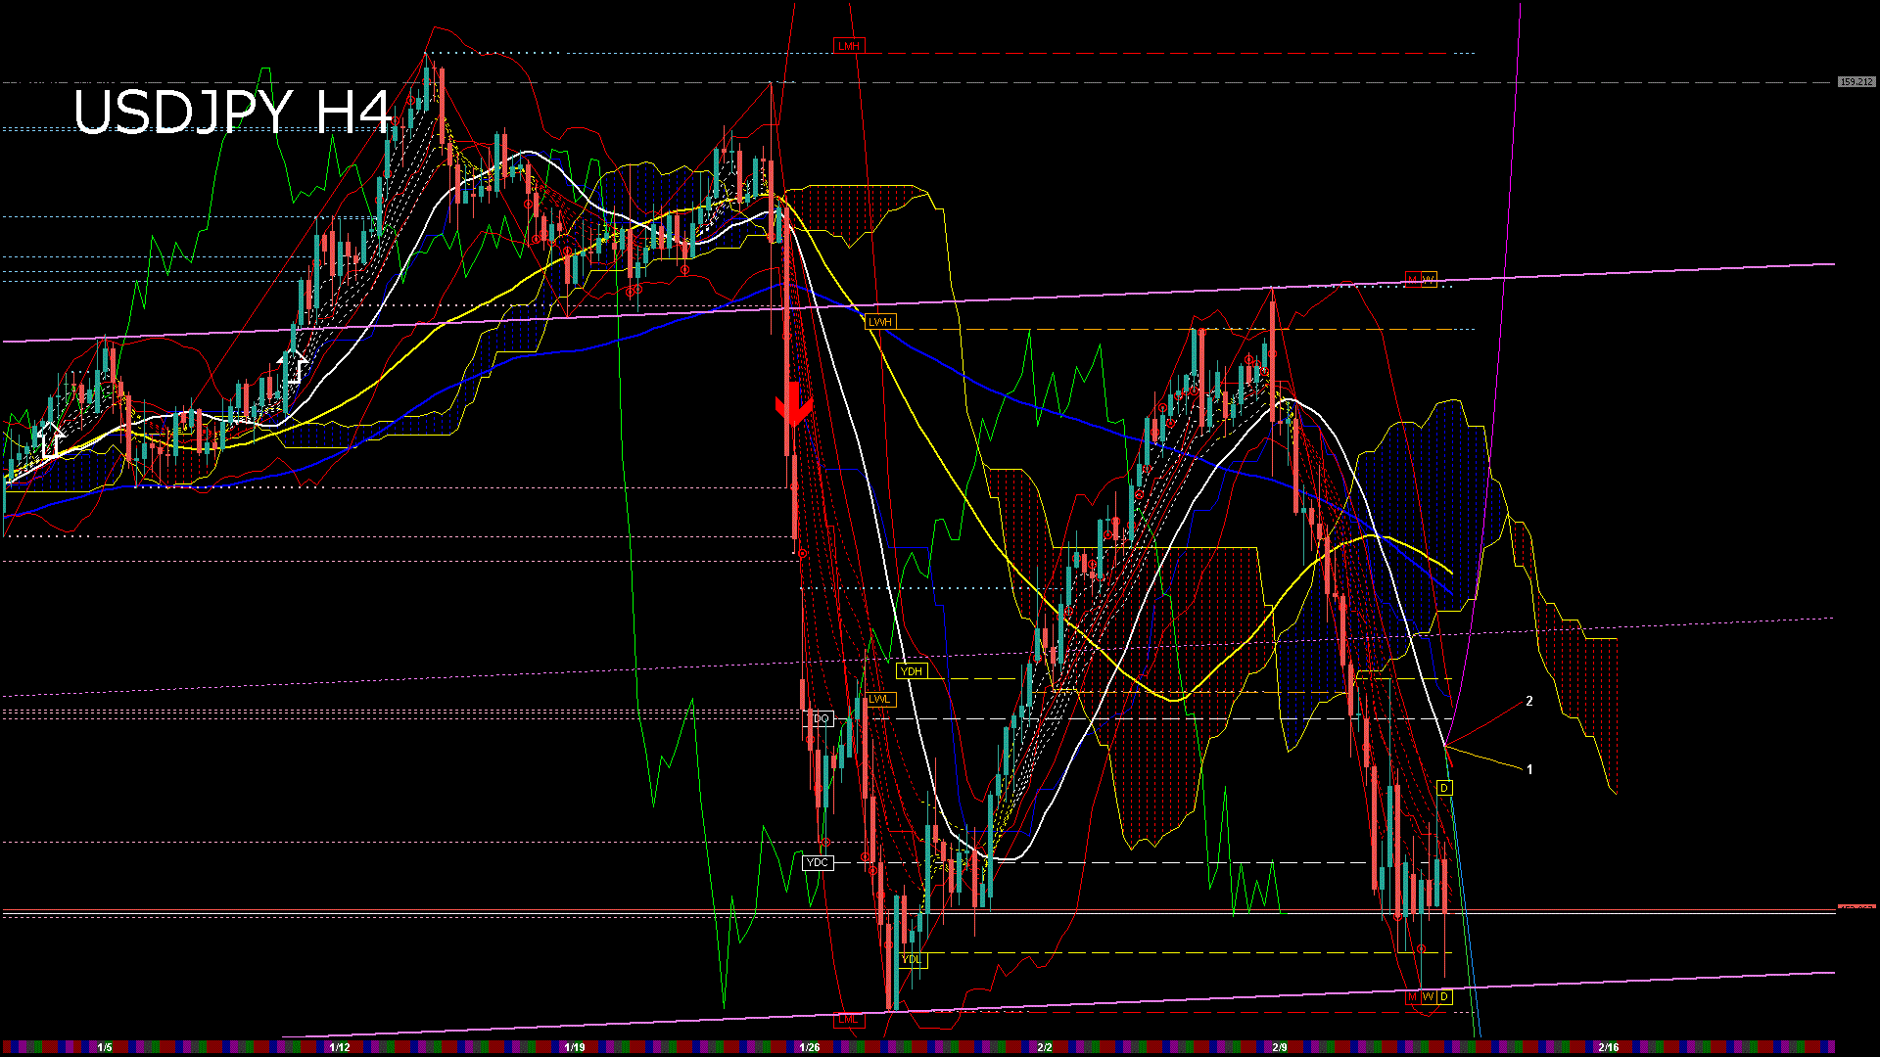Click the 1/26 date on the time axis

click(x=810, y=1047)
